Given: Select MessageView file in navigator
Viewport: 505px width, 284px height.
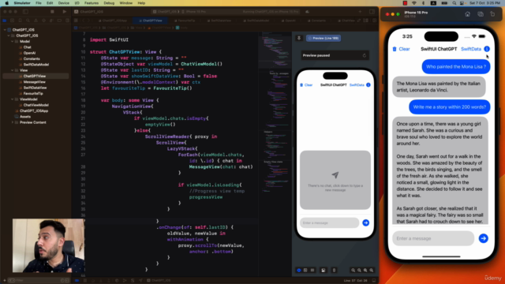Looking at the screenshot, I should 36,82.
